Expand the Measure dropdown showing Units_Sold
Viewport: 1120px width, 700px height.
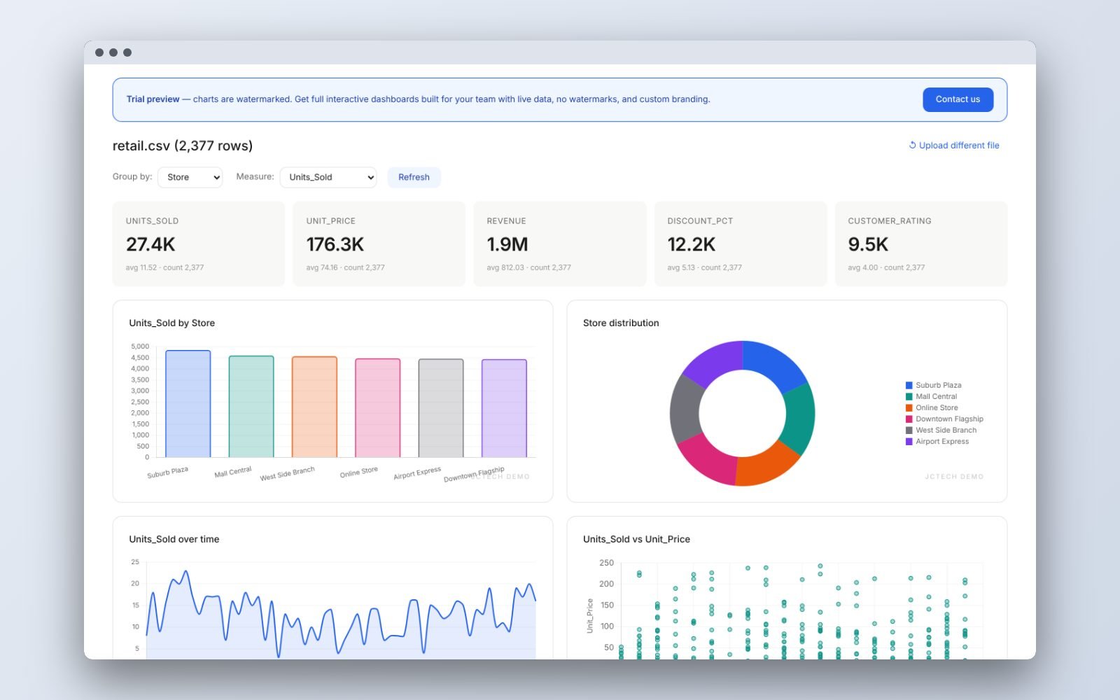pyautogui.click(x=328, y=177)
